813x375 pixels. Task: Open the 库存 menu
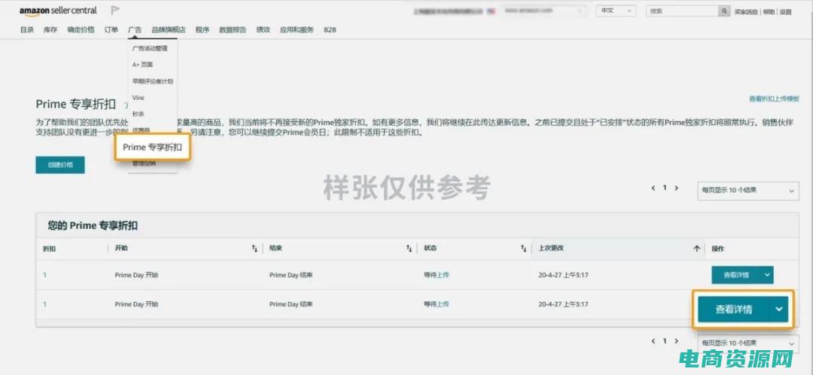[50, 30]
